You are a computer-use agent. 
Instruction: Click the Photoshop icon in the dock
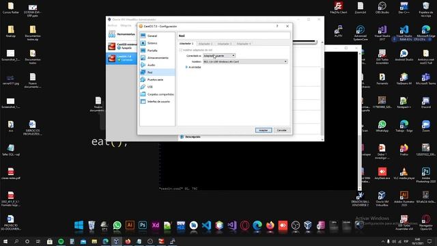tap(143, 225)
